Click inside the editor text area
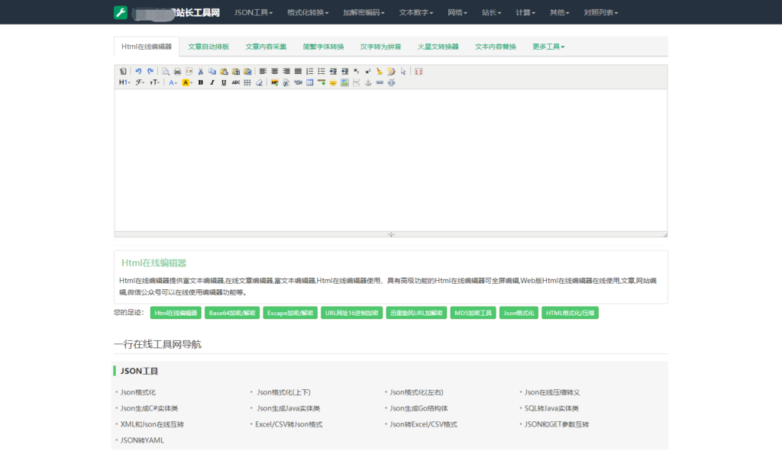 click(x=390, y=159)
